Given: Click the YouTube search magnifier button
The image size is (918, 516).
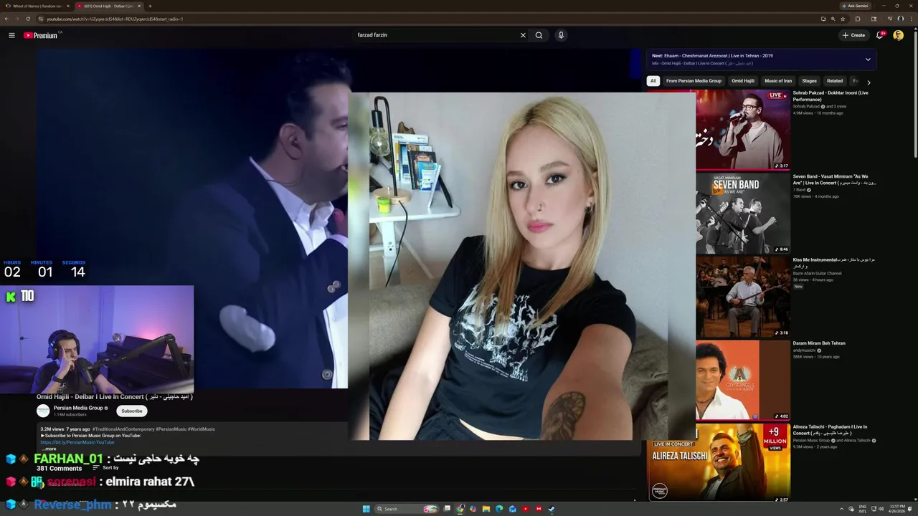Looking at the screenshot, I should (539, 35).
